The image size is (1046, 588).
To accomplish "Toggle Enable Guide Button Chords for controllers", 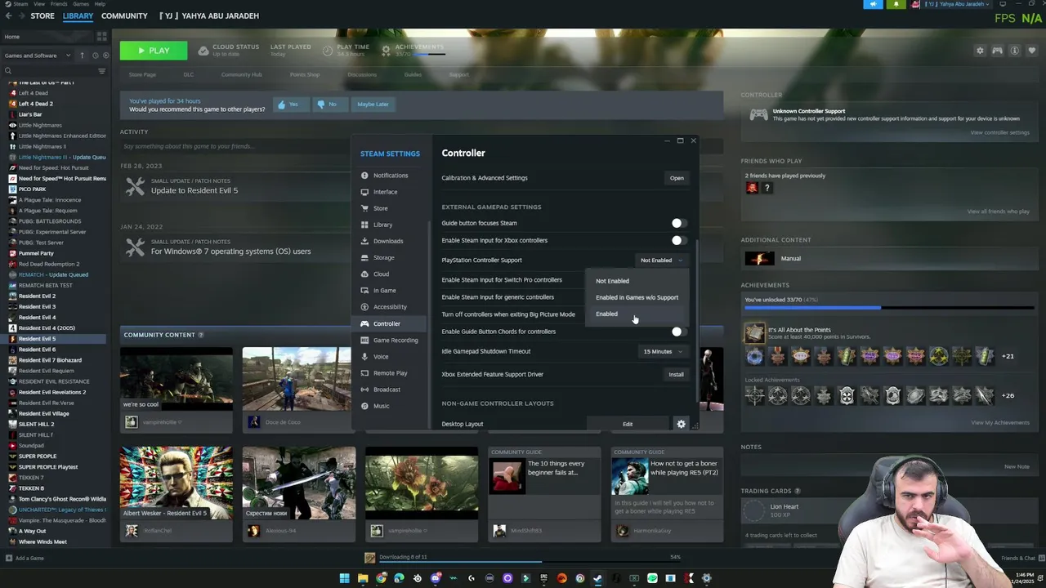I will click(x=679, y=332).
